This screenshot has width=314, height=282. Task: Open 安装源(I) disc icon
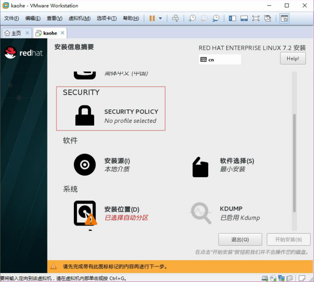(85, 165)
